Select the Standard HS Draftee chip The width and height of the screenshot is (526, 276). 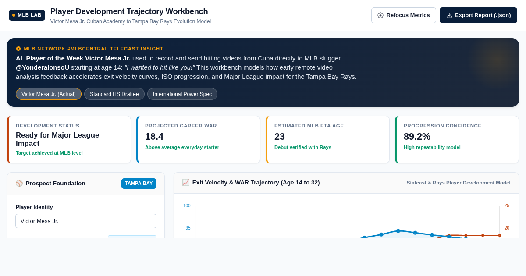pyautogui.click(x=114, y=94)
